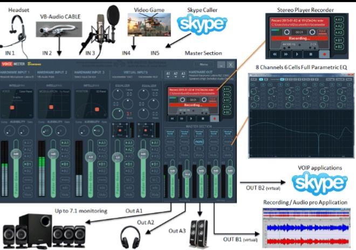This screenshot has height=250, width=356.
Task: Click the surround panner of first virtual input
Action: click(120, 130)
